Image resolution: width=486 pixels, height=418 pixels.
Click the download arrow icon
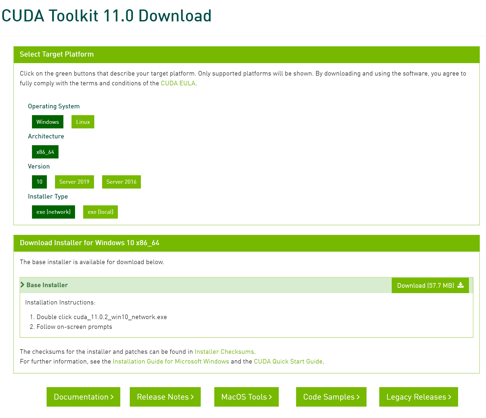click(x=461, y=285)
